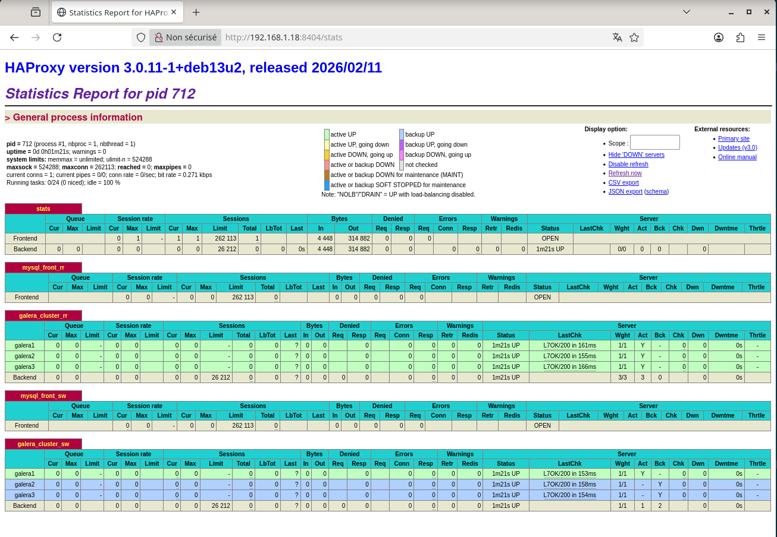Click galera3 in the galera_cluster_rr table

[x=25, y=367]
